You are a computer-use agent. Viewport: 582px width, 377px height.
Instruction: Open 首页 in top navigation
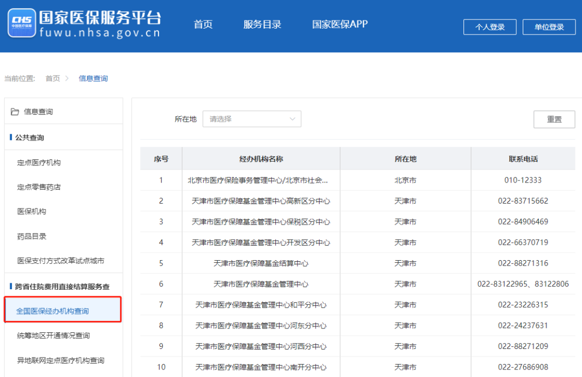(203, 24)
